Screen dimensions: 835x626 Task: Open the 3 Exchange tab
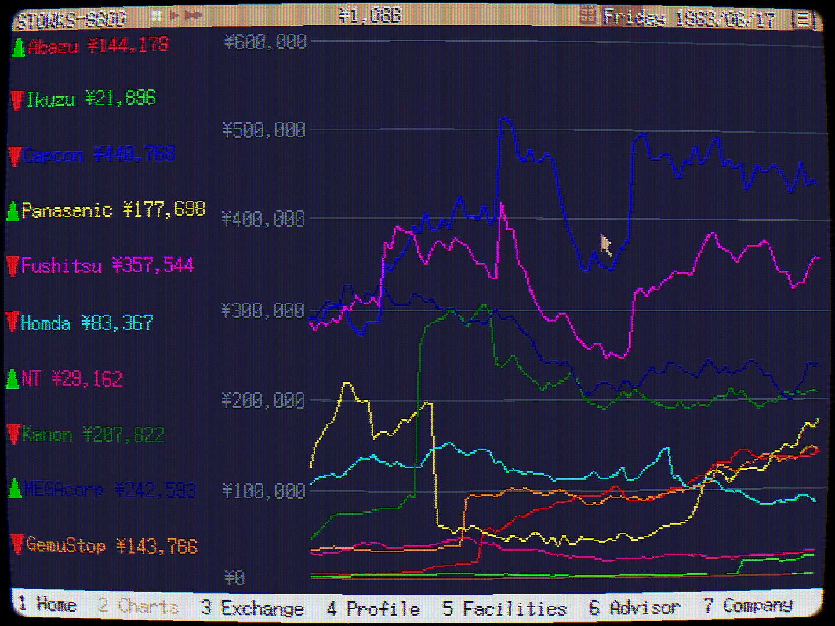click(252, 608)
